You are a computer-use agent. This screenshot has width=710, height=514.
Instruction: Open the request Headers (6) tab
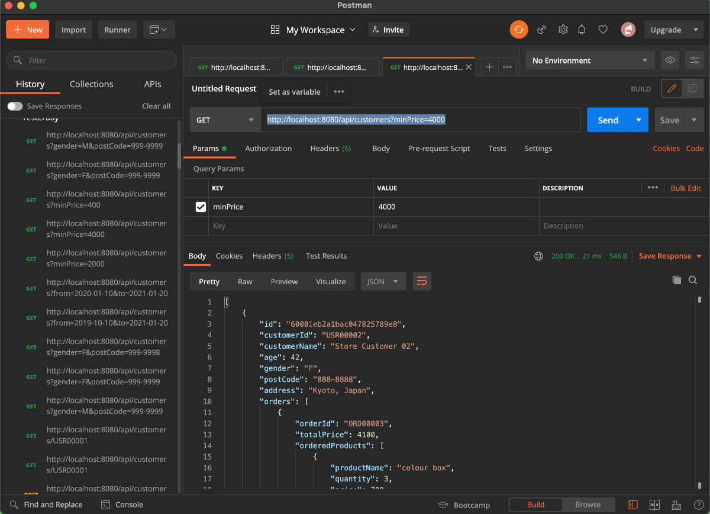pos(331,148)
